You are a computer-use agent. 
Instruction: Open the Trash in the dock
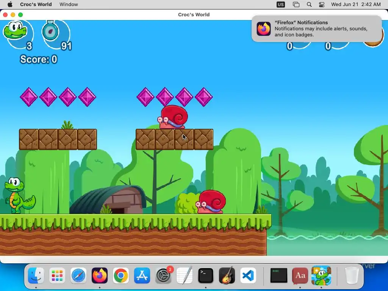[352, 275]
